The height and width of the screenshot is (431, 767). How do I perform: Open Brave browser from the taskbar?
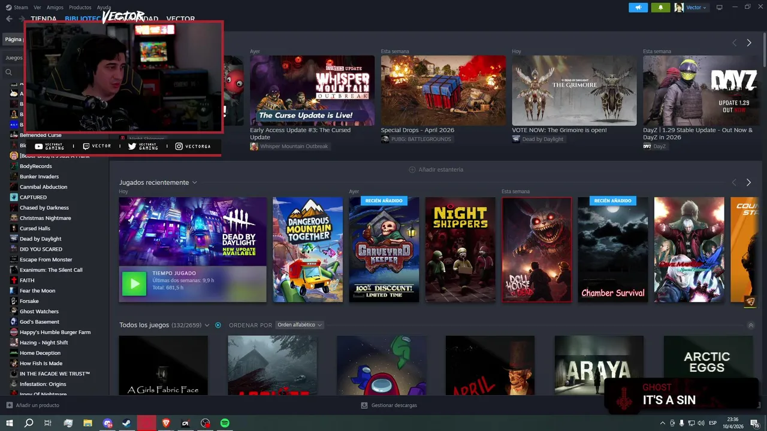(166, 423)
